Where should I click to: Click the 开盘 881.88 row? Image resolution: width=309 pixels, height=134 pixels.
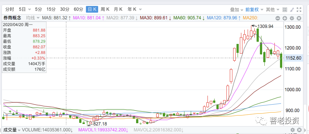coord(24,30)
